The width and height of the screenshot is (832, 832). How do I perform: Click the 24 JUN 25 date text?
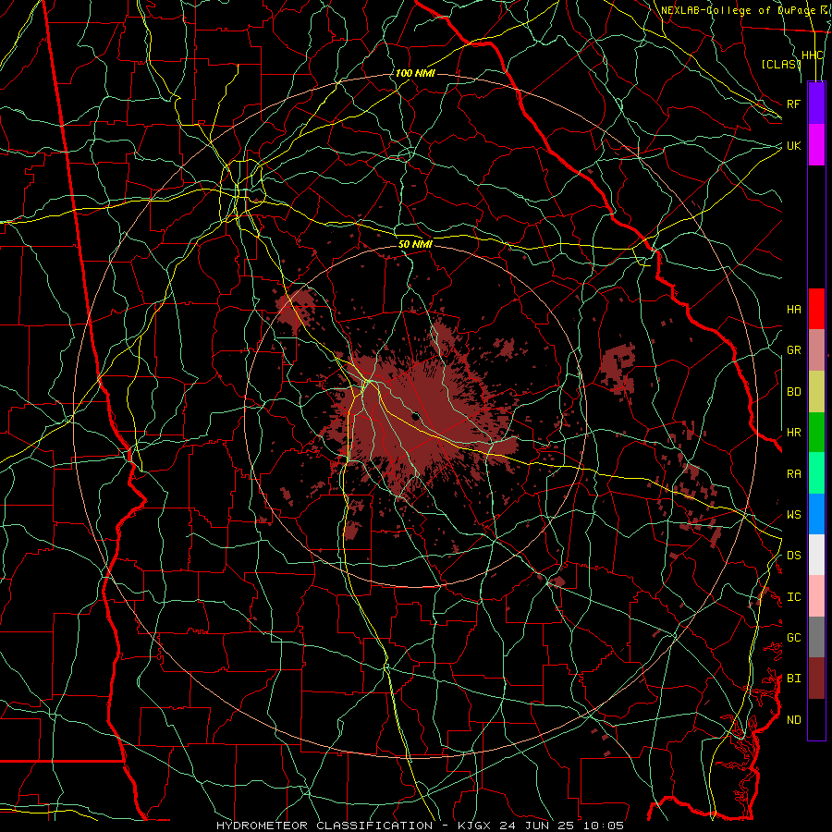pyautogui.click(x=540, y=826)
